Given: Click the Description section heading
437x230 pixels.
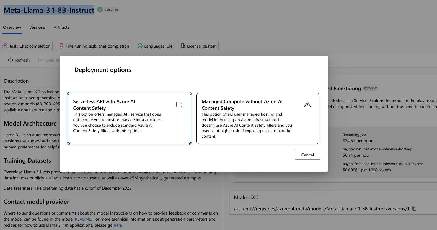Looking at the screenshot, I should (16, 81).
